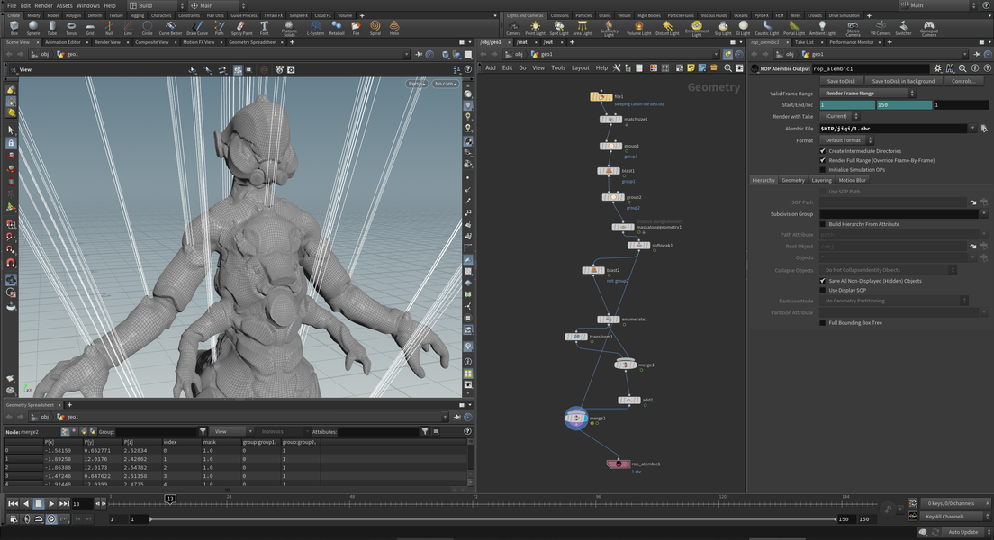Click the merge2 node in network

click(576, 418)
